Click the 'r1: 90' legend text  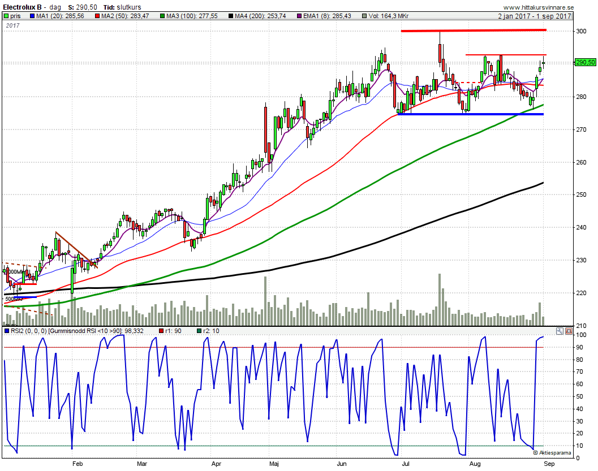(x=173, y=331)
